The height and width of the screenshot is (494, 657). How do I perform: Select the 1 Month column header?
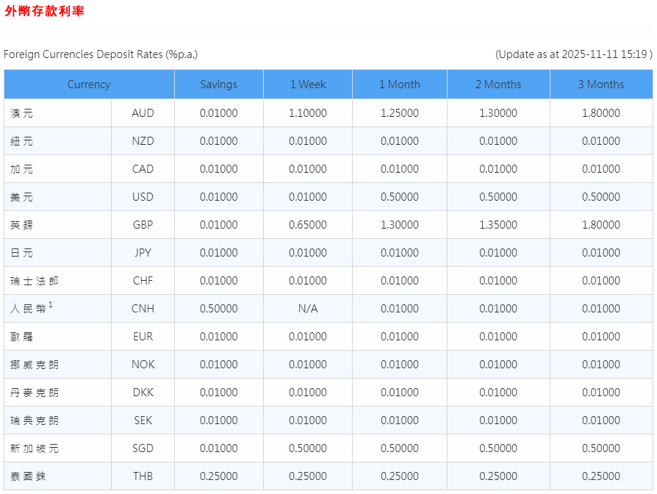point(399,85)
